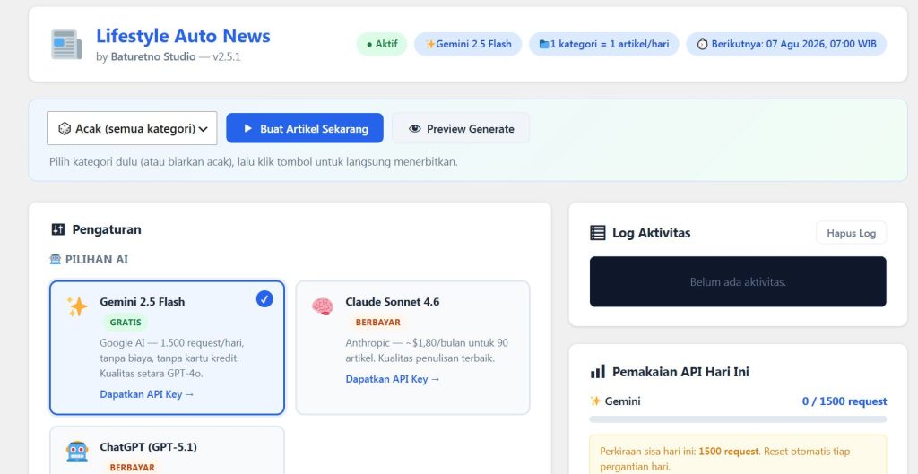Click the Pengaturan sliders icon
Screen dimensions: 918x474
coord(58,229)
